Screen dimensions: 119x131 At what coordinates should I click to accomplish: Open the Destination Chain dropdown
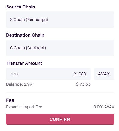coord(60,48)
